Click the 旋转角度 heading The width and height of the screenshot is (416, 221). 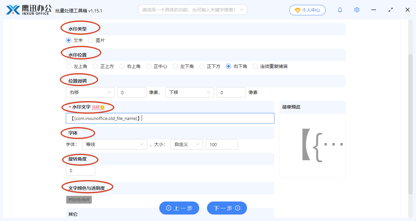click(x=78, y=159)
